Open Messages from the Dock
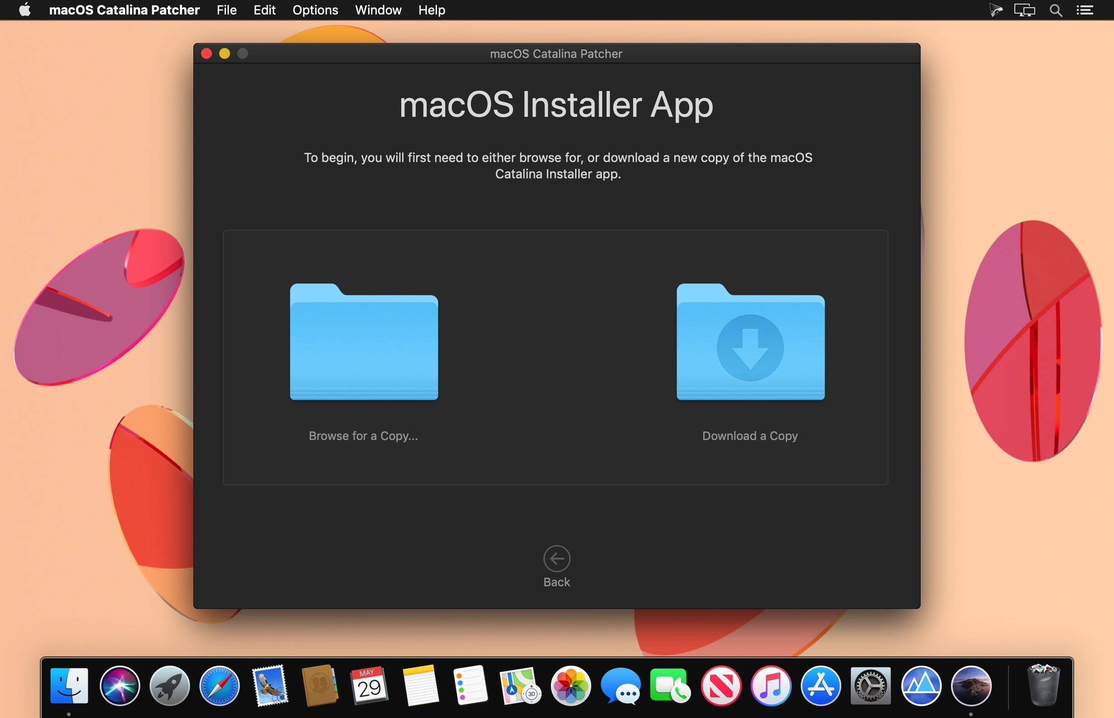This screenshot has height=718, width=1114. [x=621, y=685]
